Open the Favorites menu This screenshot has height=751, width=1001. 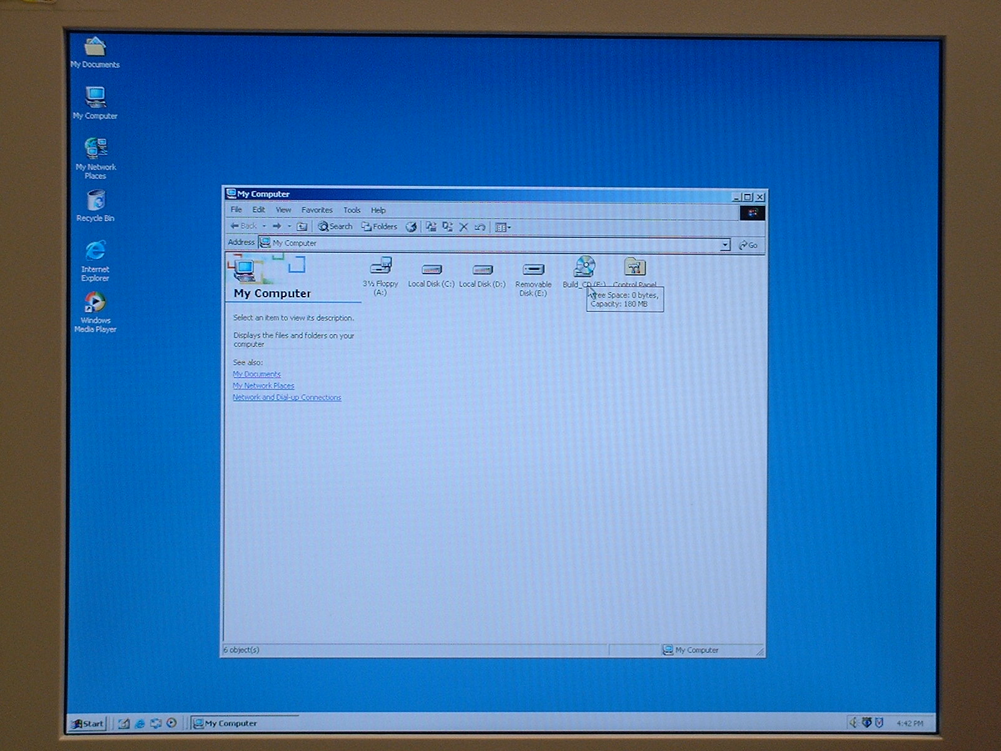(x=317, y=210)
